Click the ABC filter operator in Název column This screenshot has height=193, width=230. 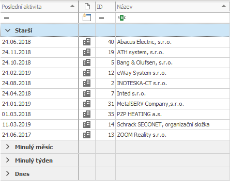coord(121,18)
